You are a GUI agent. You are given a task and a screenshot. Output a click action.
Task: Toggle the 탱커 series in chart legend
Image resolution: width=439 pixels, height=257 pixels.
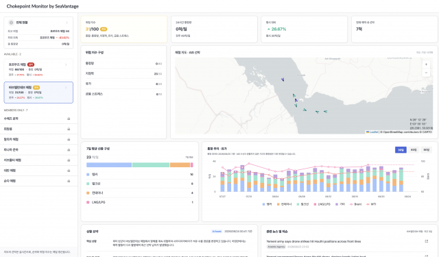pyautogui.click(x=267, y=204)
